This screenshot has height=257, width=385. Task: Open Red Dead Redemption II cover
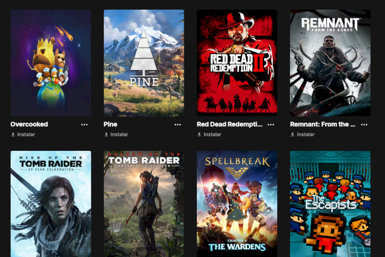click(x=237, y=63)
